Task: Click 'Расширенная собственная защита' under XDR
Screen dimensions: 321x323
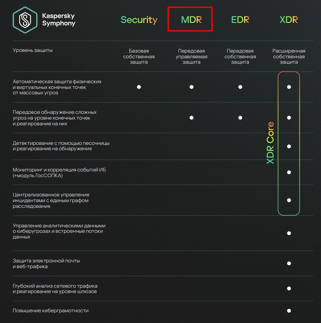Action: click(289, 57)
